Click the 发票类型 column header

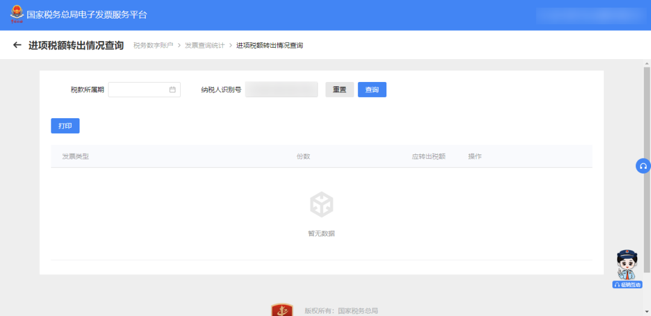(75, 157)
